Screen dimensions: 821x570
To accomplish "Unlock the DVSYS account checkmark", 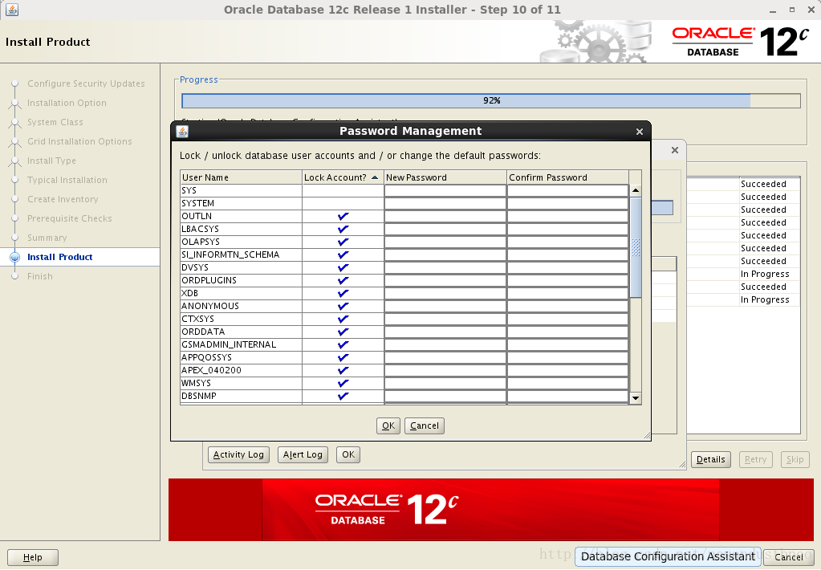I will click(343, 267).
